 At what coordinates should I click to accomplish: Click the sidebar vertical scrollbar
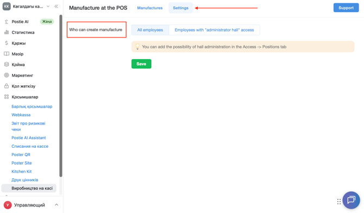[x=61, y=96]
